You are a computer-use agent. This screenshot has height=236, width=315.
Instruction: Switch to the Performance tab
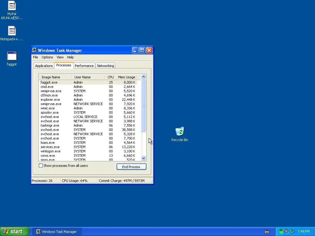point(84,66)
